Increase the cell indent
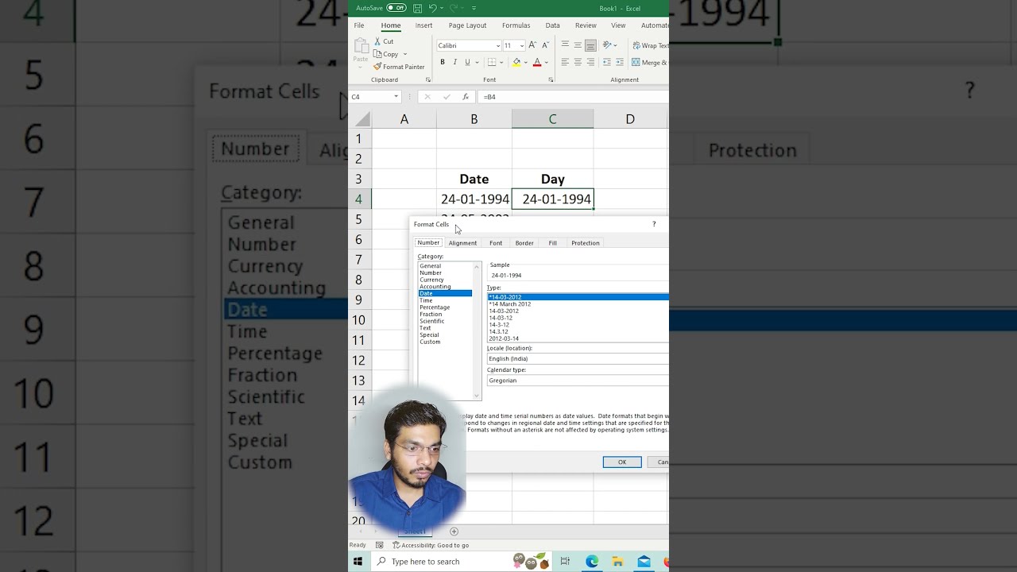The image size is (1017, 572). [620, 62]
